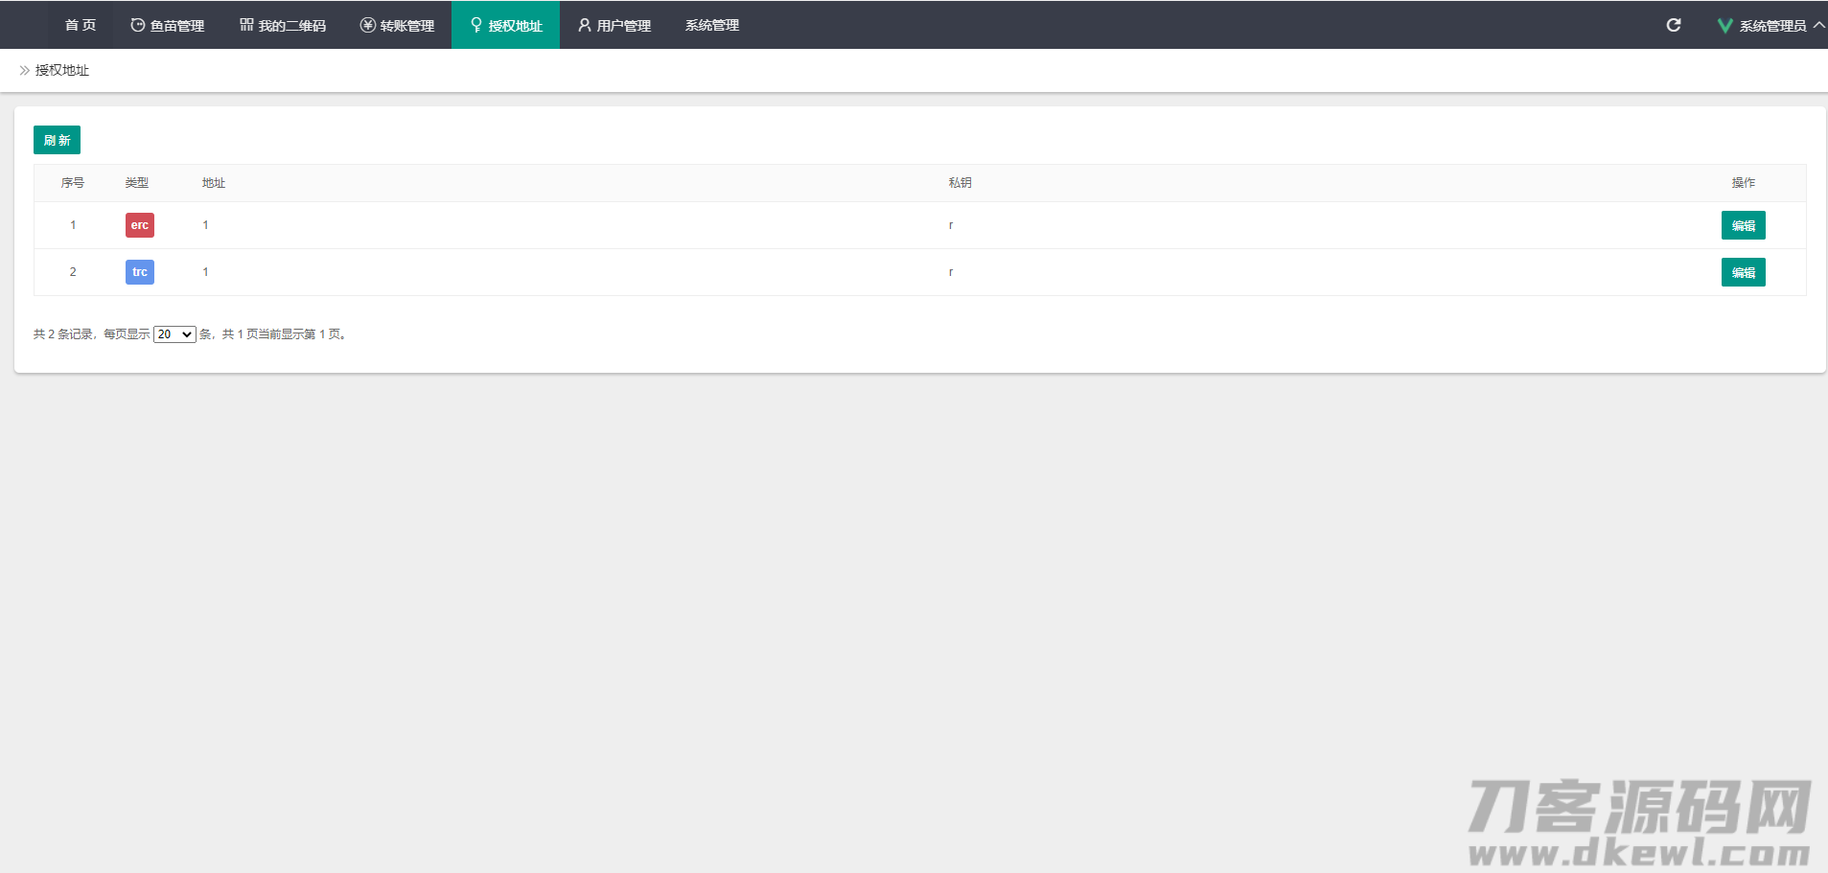Viewport: 1828px width, 873px height.
Task: Click the 转账管理 yen icon
Action: tap(367, 25)
